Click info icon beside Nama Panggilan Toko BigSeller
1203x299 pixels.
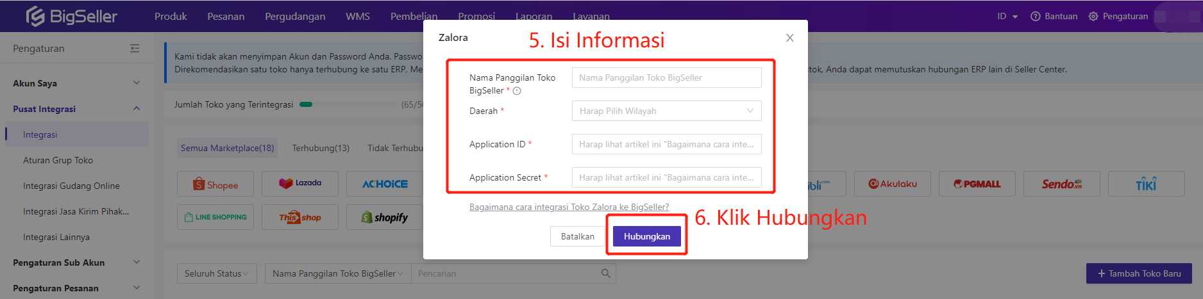517,91
